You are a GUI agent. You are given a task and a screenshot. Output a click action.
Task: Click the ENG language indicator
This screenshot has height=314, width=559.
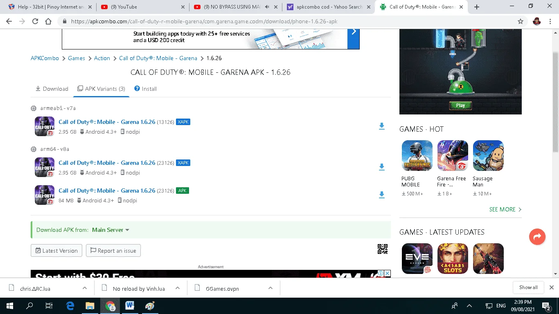501,306
